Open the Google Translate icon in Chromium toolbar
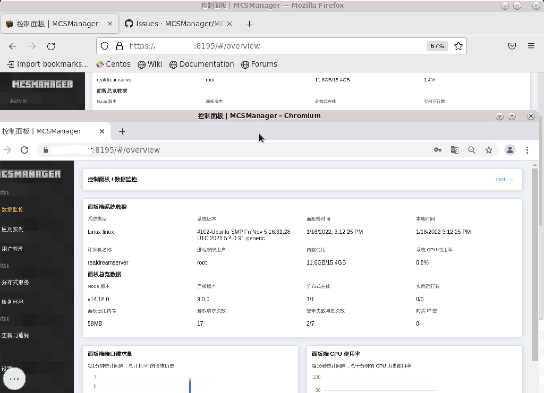This screenshot has height=393, width=544. click(x=454, y=150)
